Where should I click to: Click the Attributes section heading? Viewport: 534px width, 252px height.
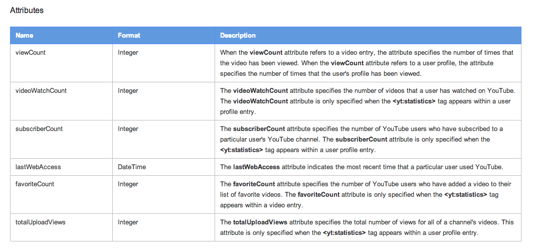coord(27,10)
